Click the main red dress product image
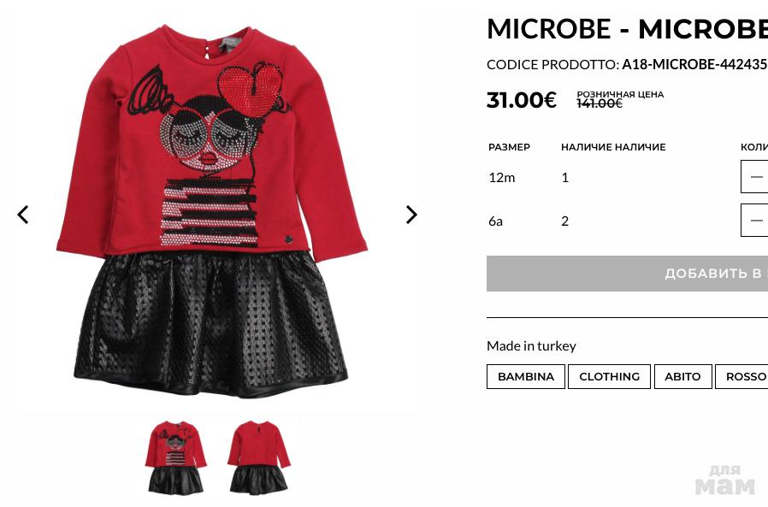768x507 pixels. pyautogui.click(x=211, y=210)
